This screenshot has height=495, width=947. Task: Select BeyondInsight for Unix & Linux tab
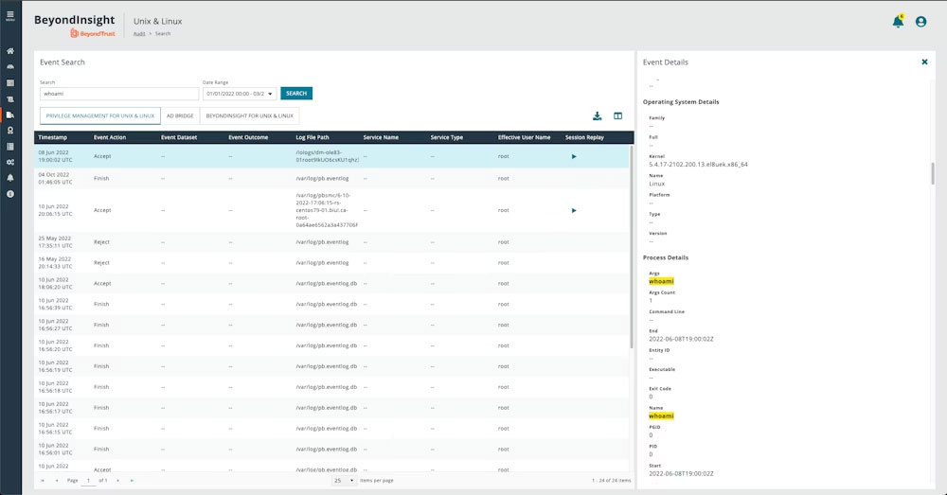[x=249, y=115]
